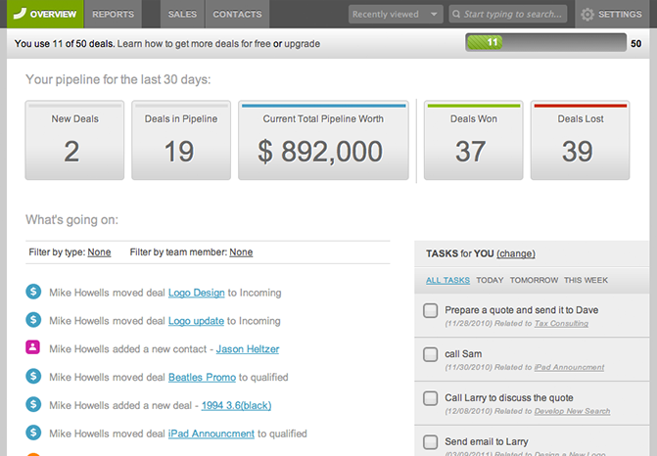The width and height of the screenshot is (657, 456).
Task: Open the iPad Announcment deal link in activity feed
Action: pos(211,433)
